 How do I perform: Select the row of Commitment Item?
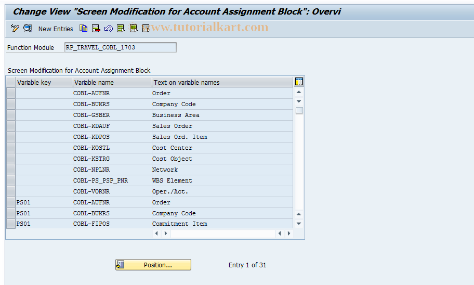[11, 224]
